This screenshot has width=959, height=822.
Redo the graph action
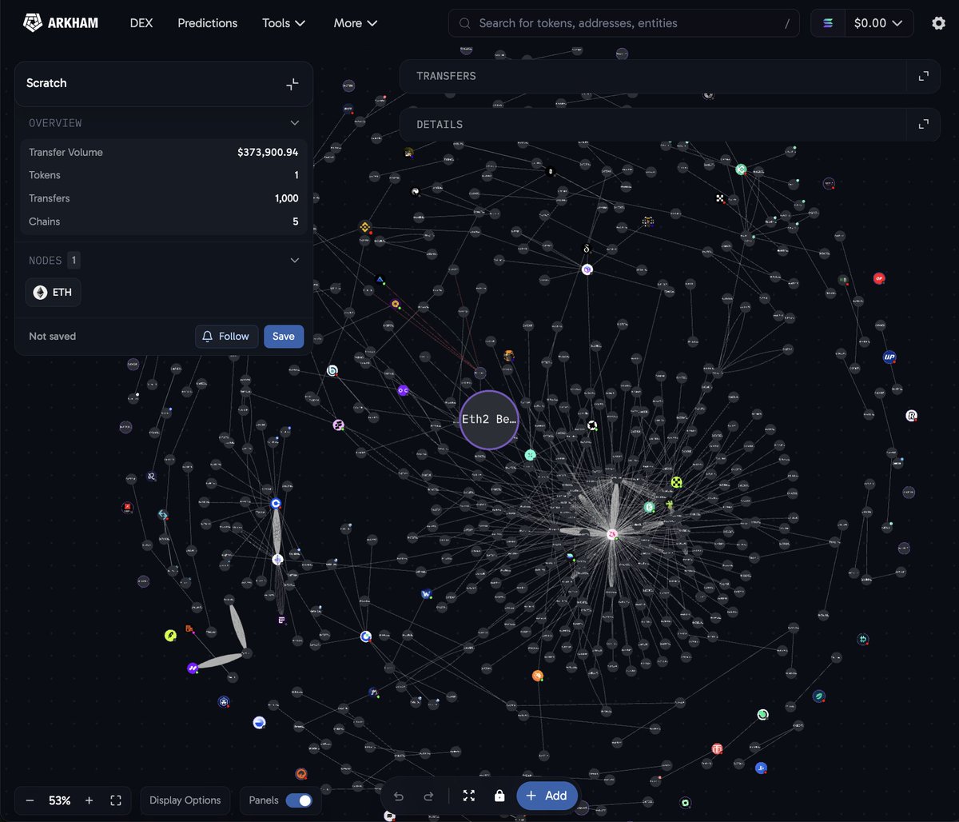click(428, 796)
